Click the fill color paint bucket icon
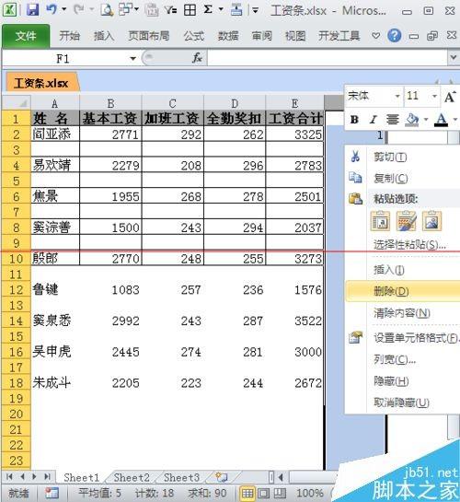 412,120
